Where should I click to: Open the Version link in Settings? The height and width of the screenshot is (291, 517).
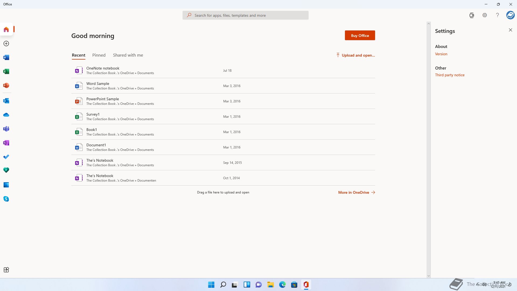(x=441, y=54)
